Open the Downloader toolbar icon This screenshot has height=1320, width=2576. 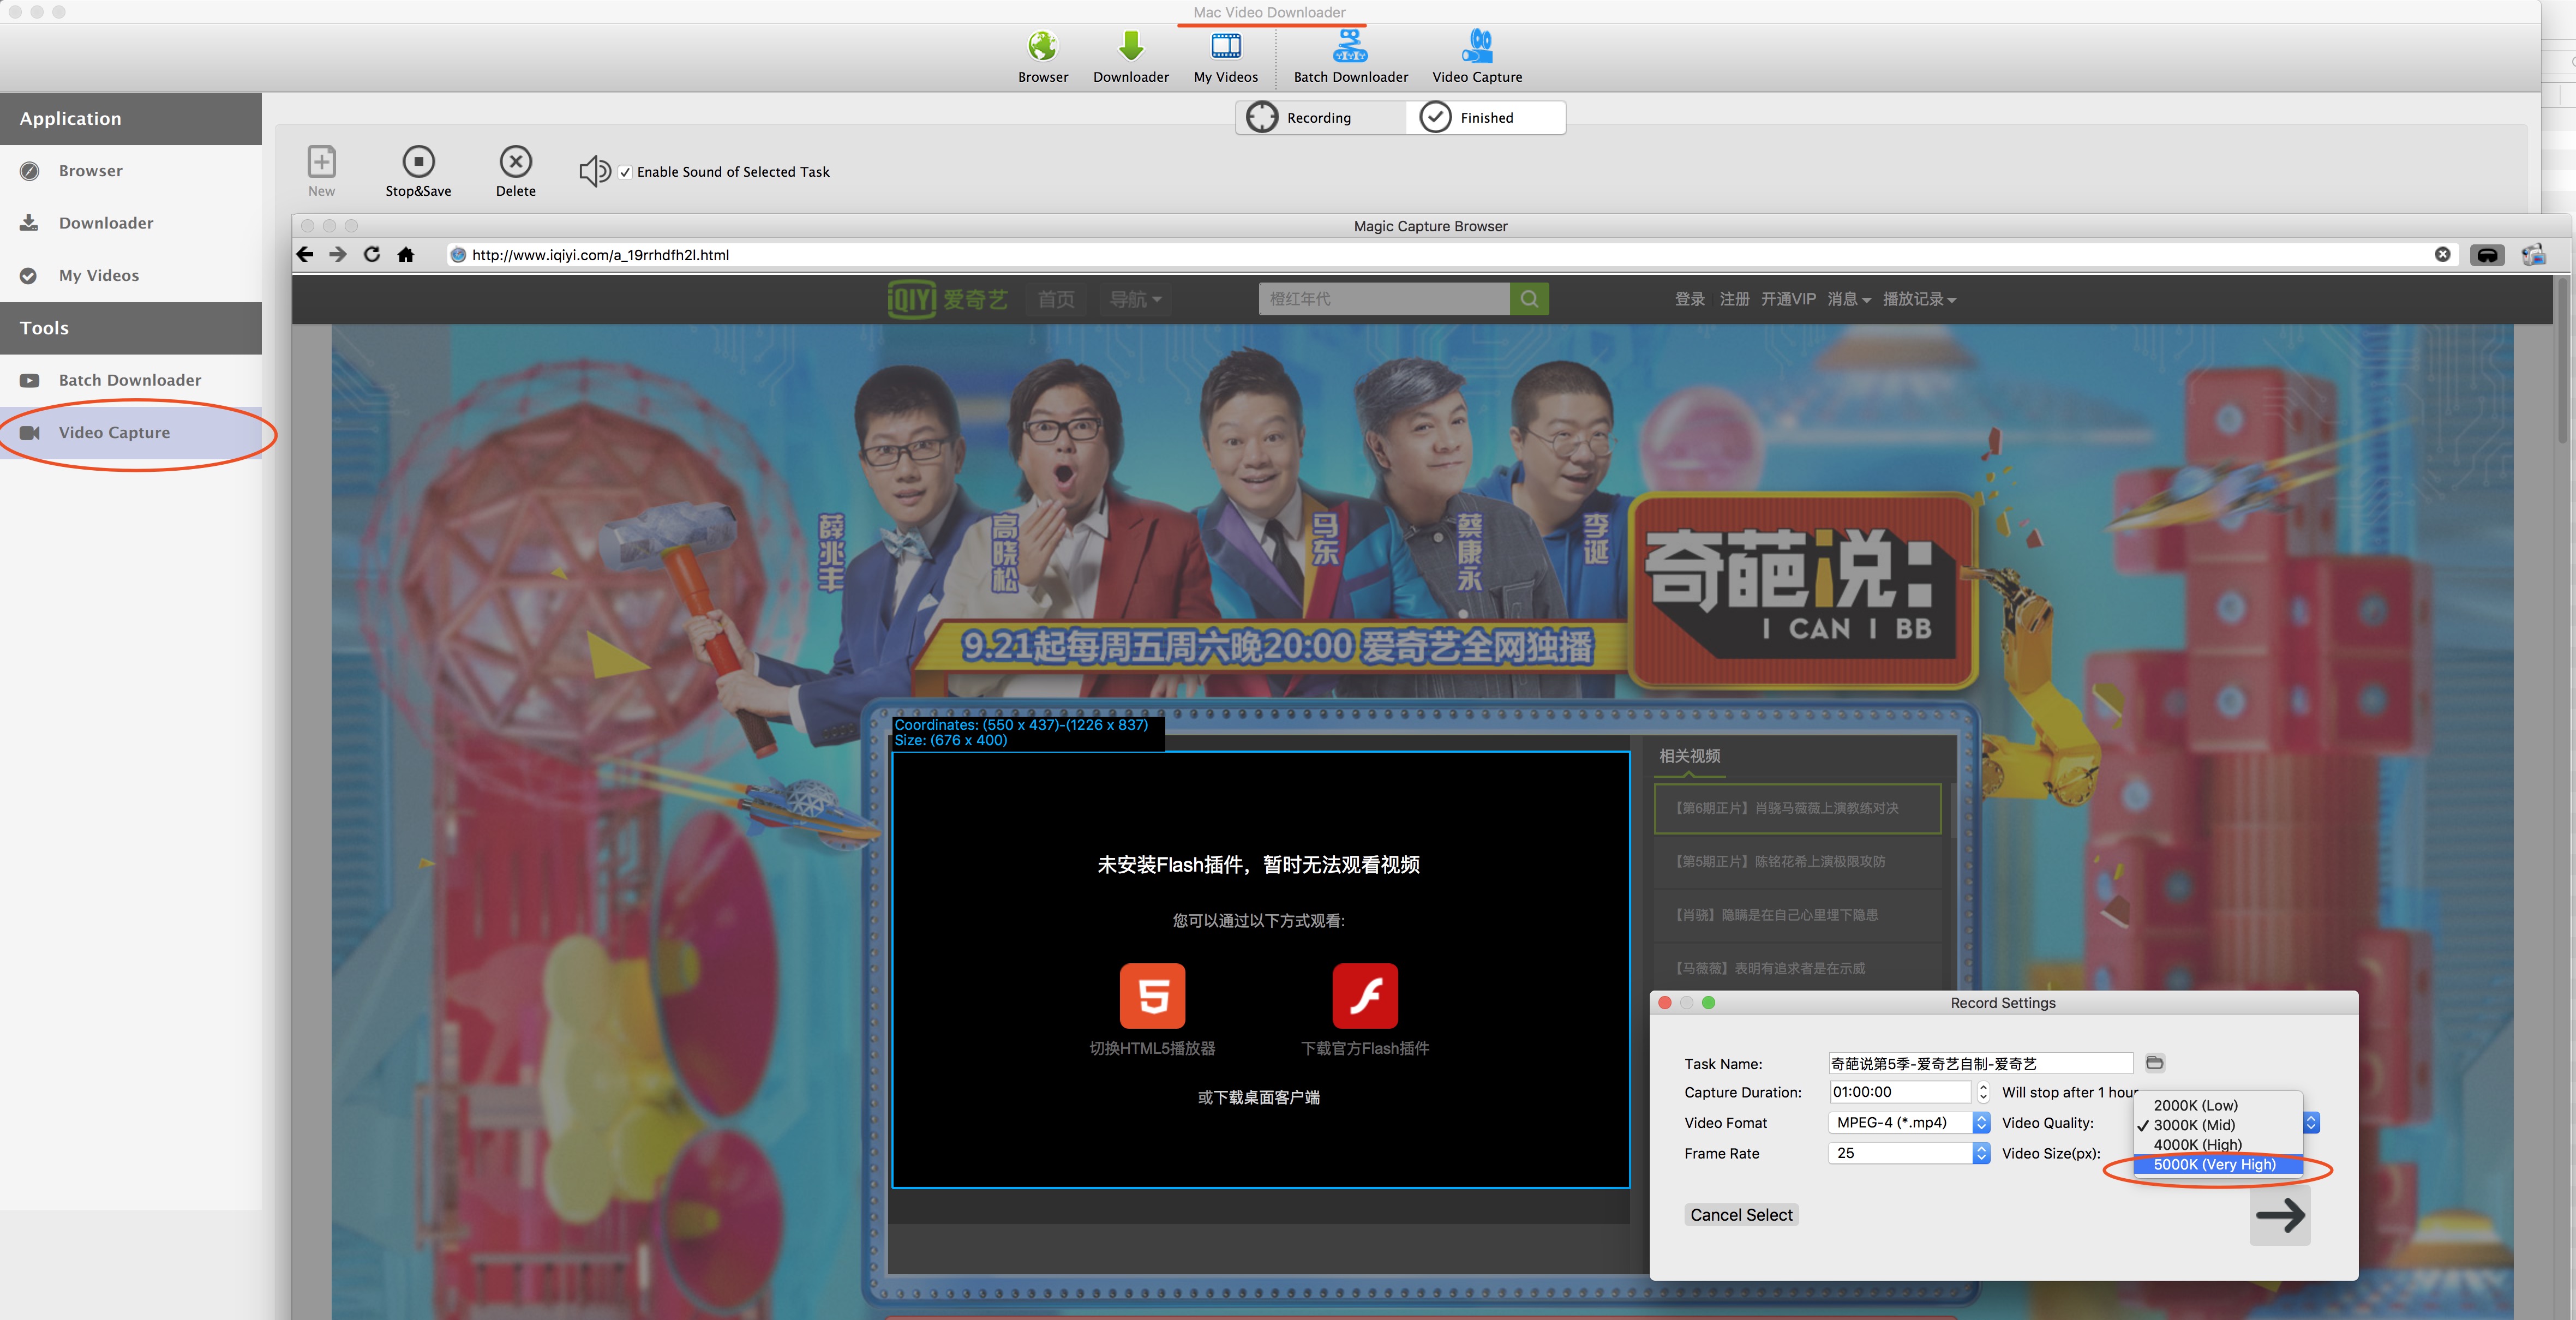point(1131,47)
